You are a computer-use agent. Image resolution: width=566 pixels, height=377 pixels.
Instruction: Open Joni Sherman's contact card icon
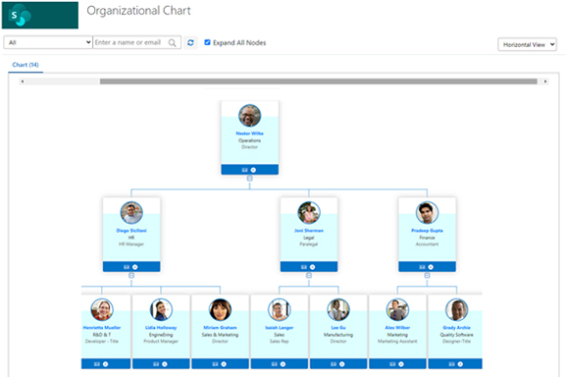pyautogui.click(x=304, y=267)
